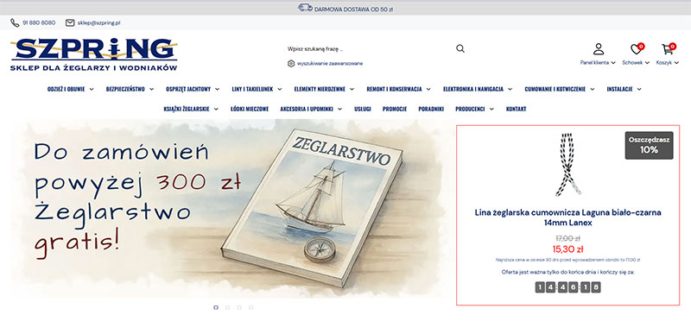Open the Lina żeglarska cumownicza Laguna product link
Screen dimensions: 691x321
(567, 217)
